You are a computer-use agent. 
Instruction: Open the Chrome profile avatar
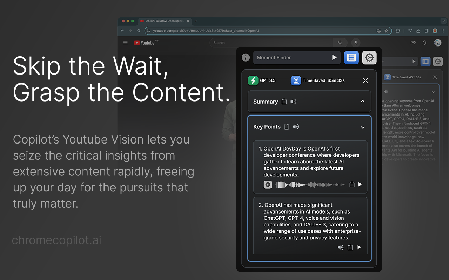pyautogui.click(x=435, y=31)
